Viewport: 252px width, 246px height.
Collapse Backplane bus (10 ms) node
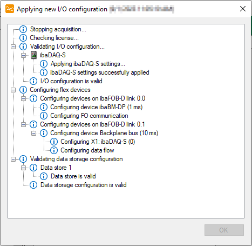[x=33, y=133]
